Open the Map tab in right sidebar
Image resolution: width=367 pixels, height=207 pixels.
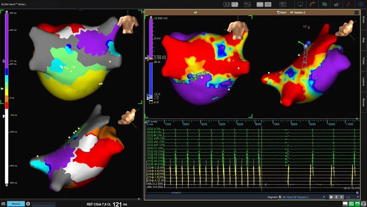point(363,40)
